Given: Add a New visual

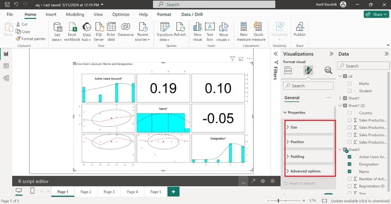Looking at the screenshot, I should pos(198,31).
